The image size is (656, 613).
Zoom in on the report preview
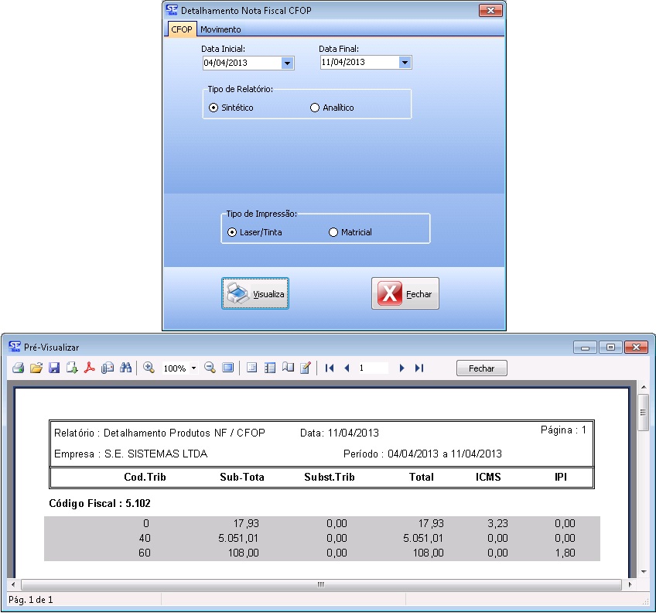point(149,368)
